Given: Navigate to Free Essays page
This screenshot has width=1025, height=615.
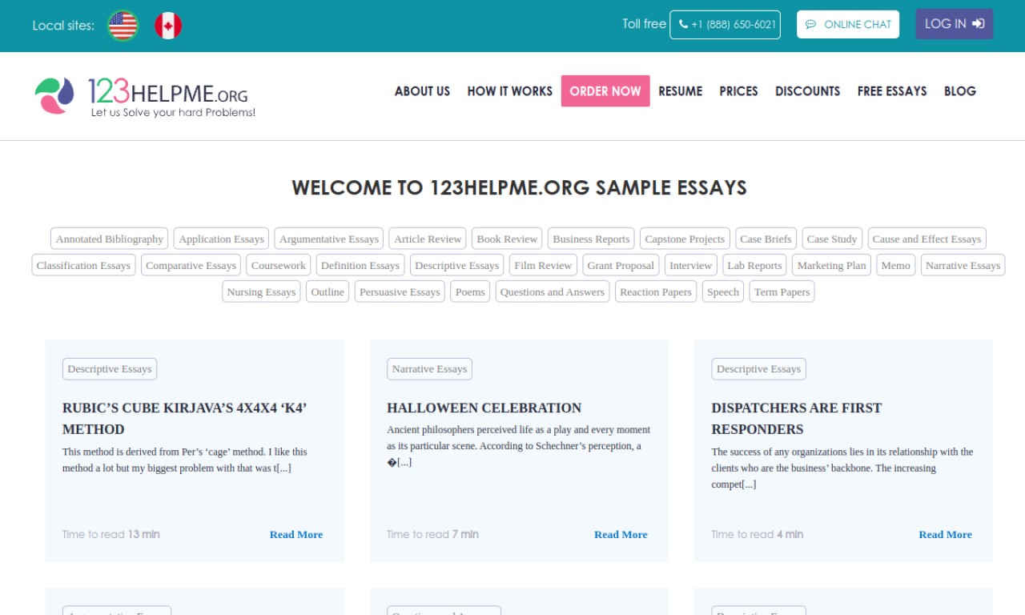Looking at the screenshot, I should [891, 91].
